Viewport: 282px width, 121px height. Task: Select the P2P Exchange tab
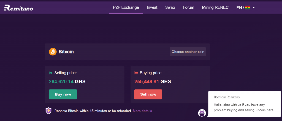pyautogui.click(x=126, y=7)
